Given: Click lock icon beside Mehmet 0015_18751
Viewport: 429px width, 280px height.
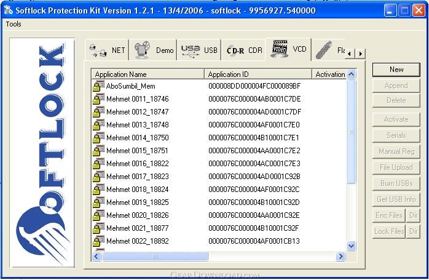Looking at the screenshot, I should pos(98,150).
